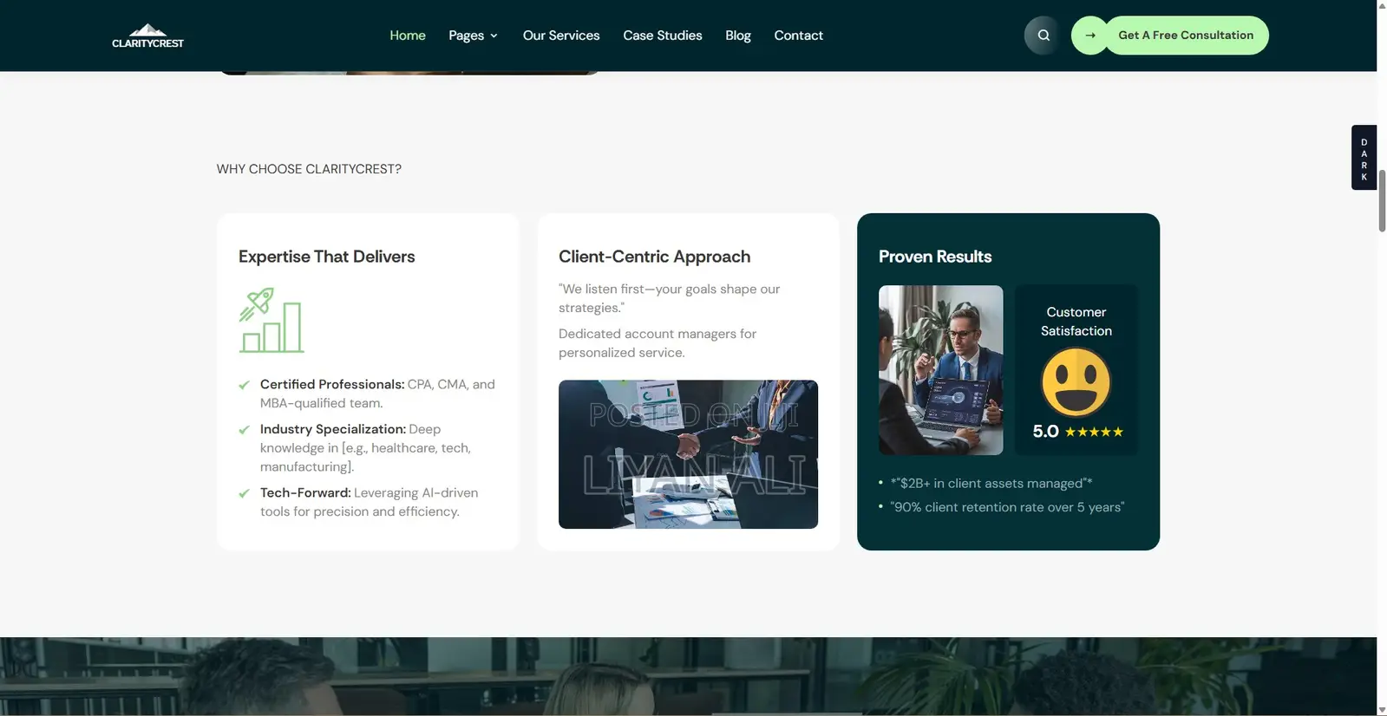Click the checkmark beside Industry Specialization

pyautogui.click(x=244, y=430)
